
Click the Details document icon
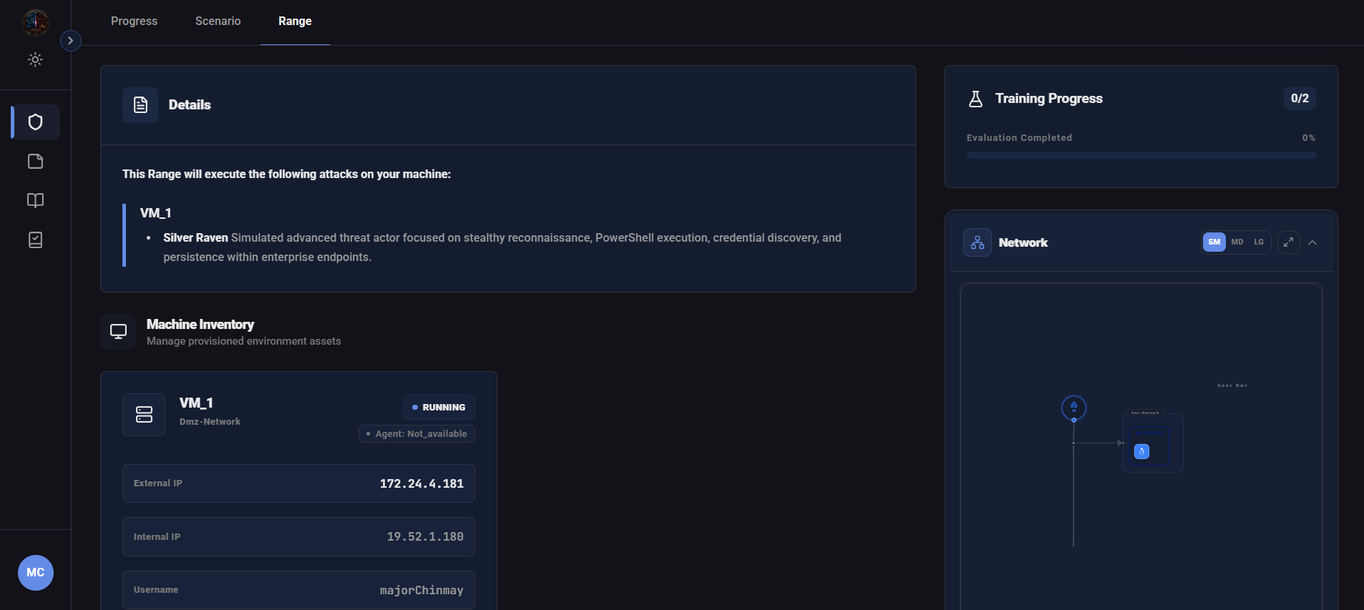point(140,105)
